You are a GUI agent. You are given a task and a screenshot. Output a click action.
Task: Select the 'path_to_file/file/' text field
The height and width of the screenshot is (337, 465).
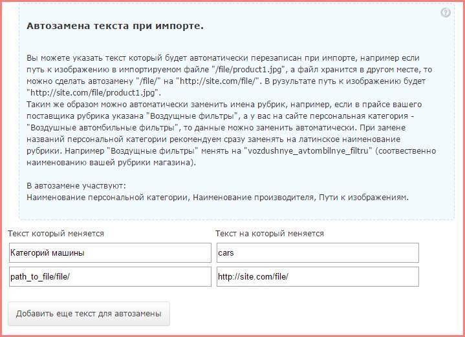coord(110,276)
